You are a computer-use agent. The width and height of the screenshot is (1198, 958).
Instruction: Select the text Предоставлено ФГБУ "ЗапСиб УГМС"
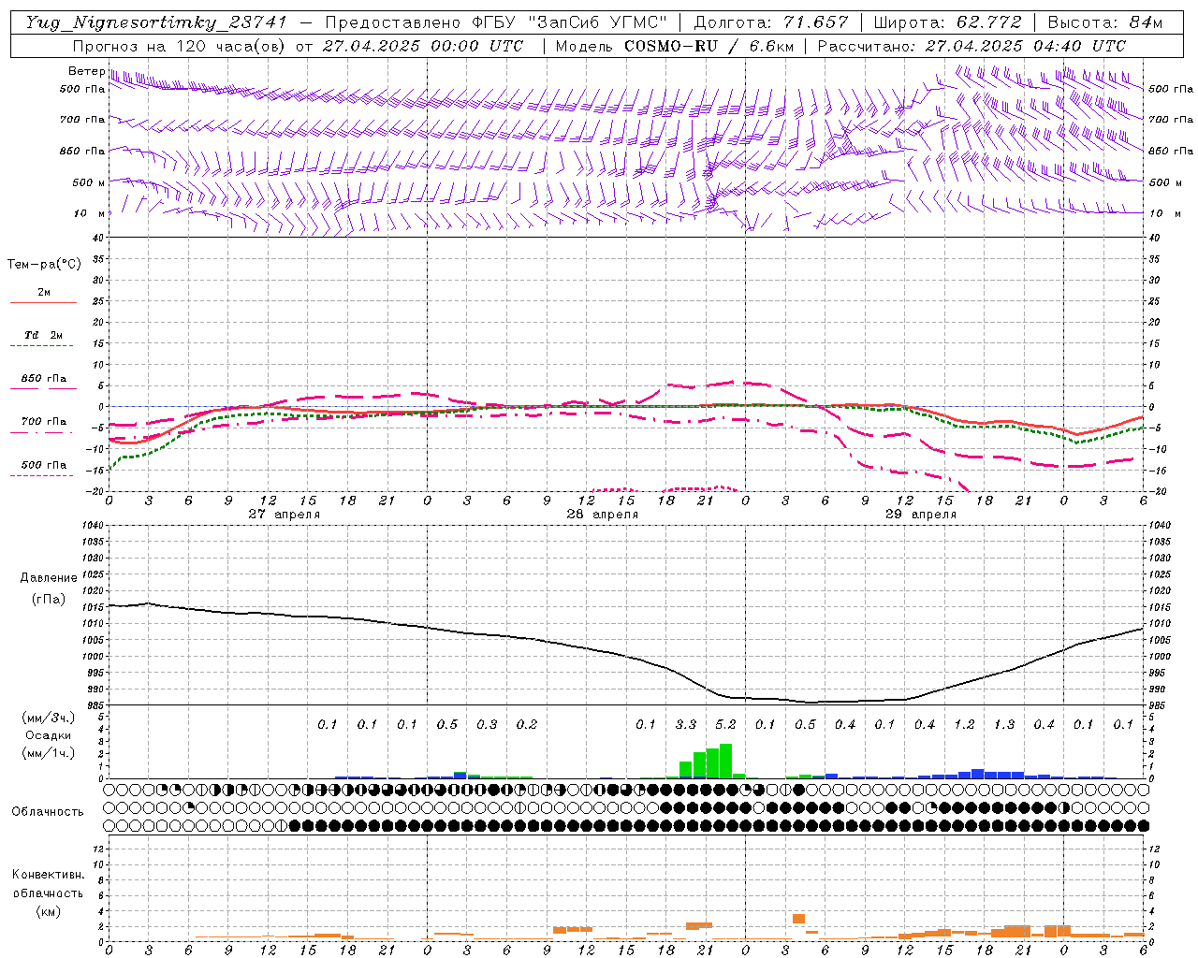pyautogui.click(x=497, y=22)
